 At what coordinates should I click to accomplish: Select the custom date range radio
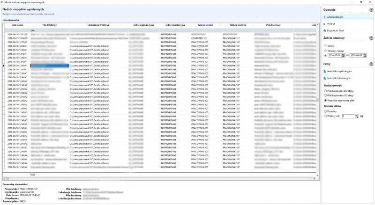click(325, 55)
